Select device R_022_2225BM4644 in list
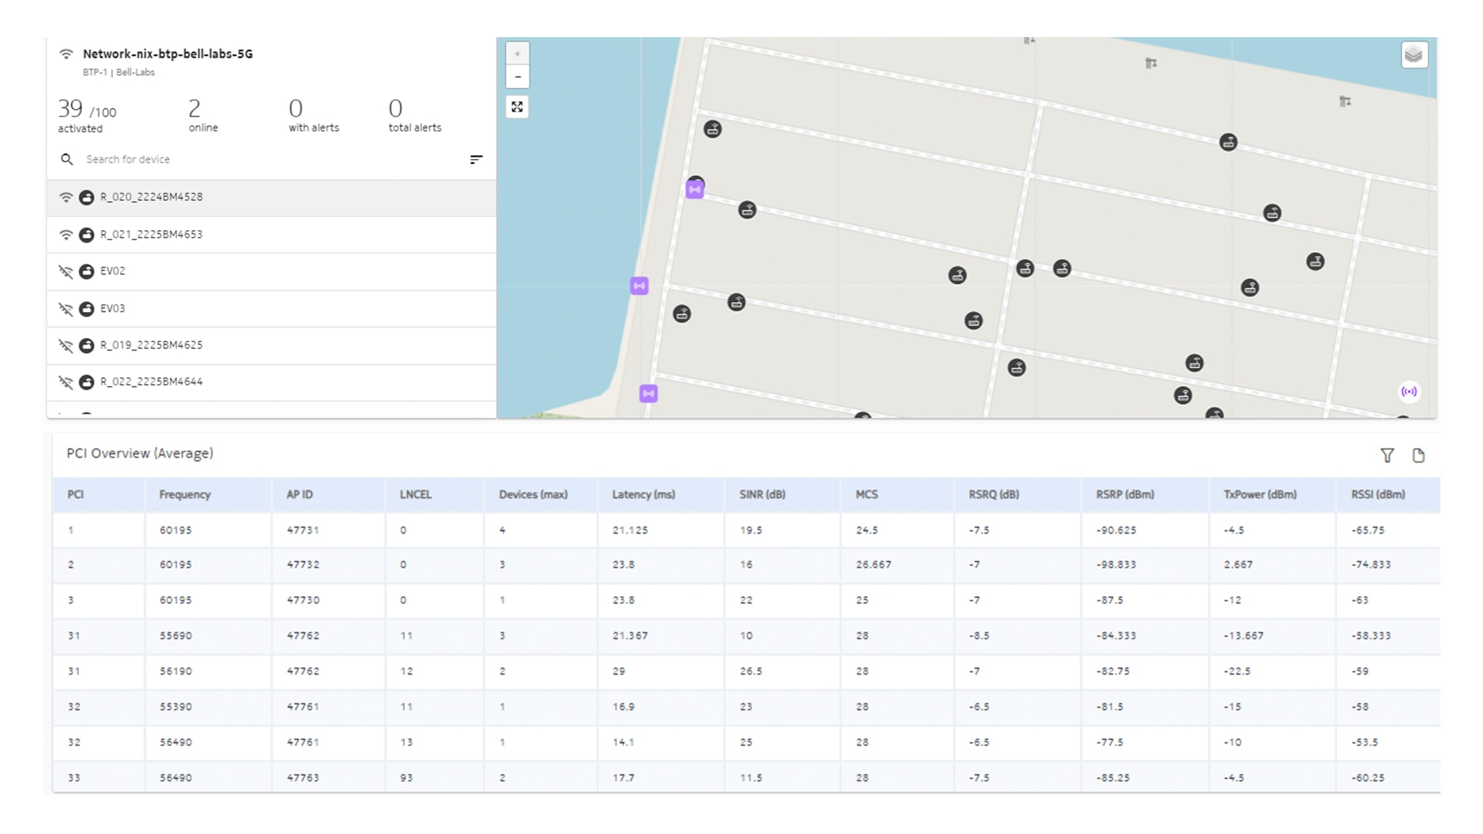 click(151, 381)
